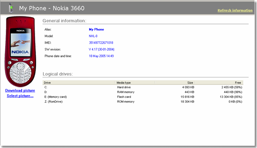Click the IMEI number 351497722671018
This screenshot has width=257, height=148.
pyautogui.click(x=101, y=43)
